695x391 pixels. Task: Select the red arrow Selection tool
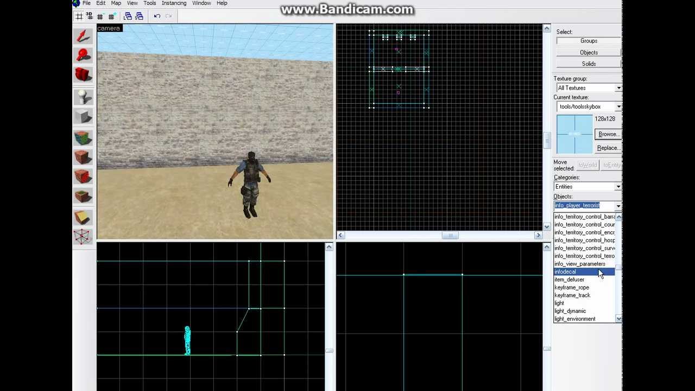83,36
